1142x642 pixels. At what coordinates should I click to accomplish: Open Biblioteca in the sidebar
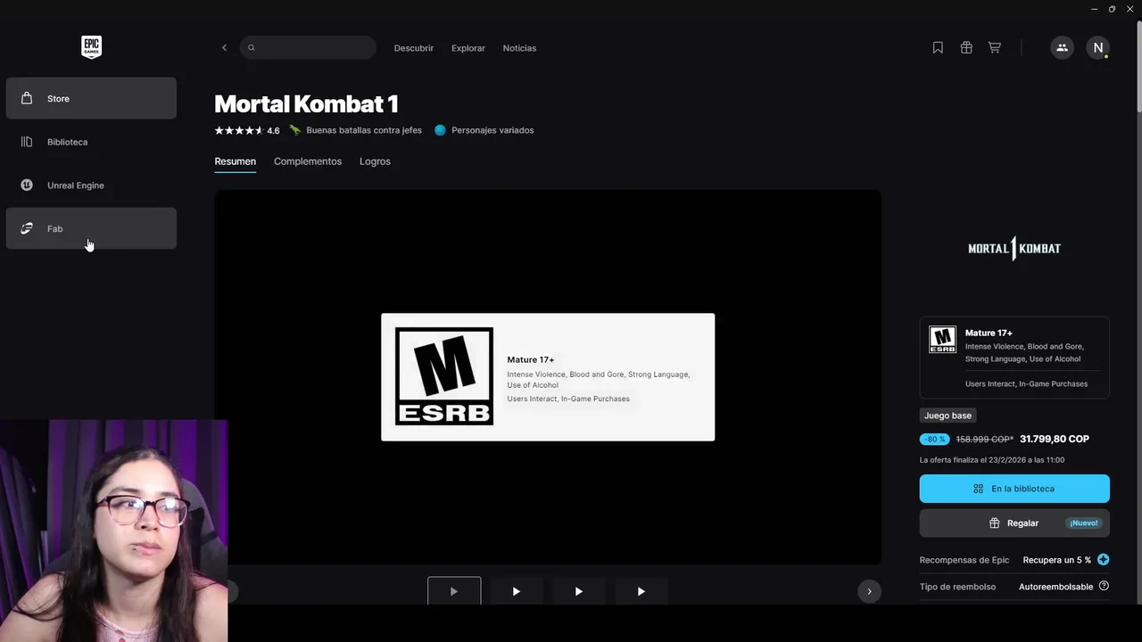click(91, 142)
